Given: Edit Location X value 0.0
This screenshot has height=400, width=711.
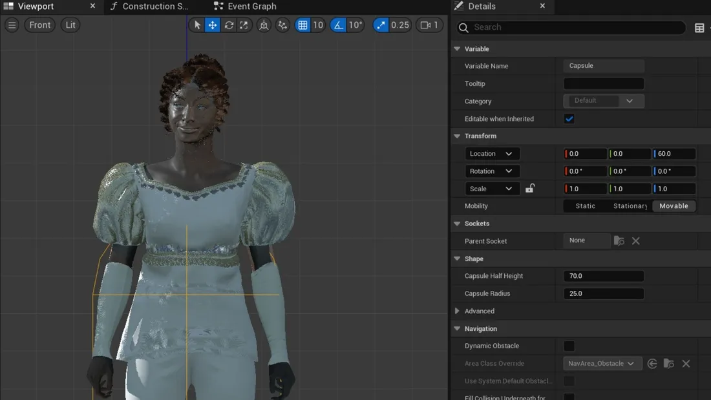Looking at the screenshot, I should pyautogui.click(x=585, y=154).
